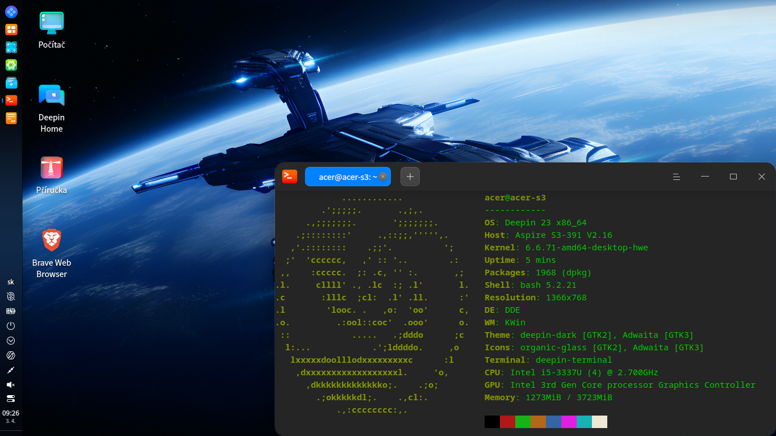Click the network connection tray icon

pos(11,370)
